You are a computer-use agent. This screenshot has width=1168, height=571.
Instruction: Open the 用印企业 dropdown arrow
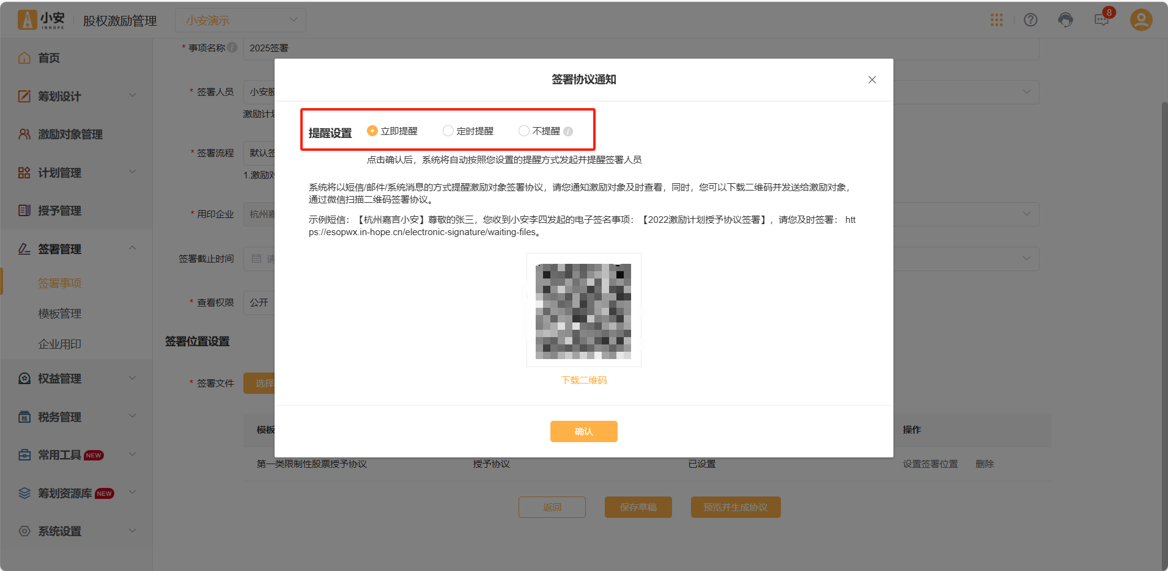[1027, 214]
